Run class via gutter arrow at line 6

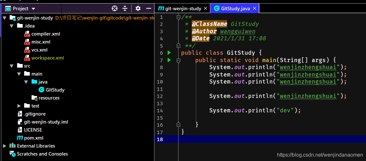[x=169, y=53]
